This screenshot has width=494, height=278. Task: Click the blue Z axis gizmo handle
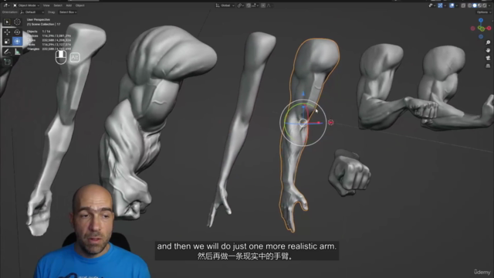pyautogui.click(x=481, y=20)
